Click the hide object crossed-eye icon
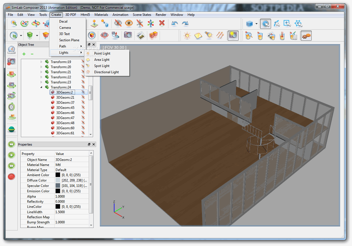This screenshot has height=246, width=352. tap(118, 23)
